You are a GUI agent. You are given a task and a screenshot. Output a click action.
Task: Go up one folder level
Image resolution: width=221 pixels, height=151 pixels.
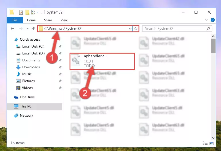[x=34, y=29]
